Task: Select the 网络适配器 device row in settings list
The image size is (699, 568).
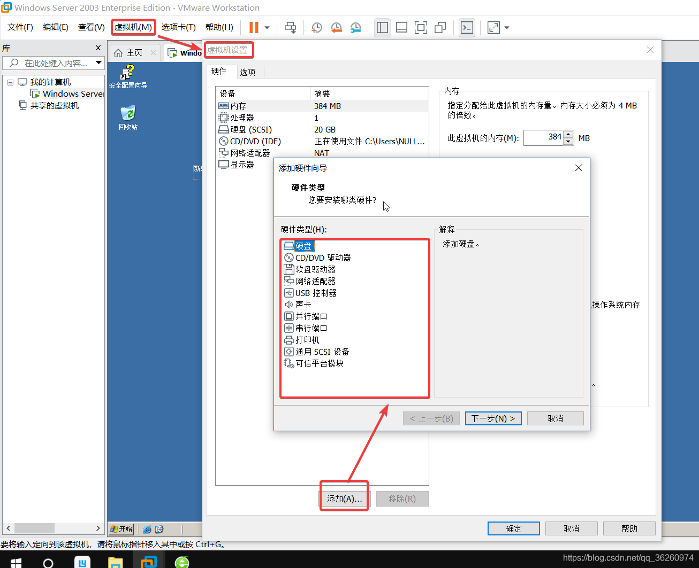Action: [x=322, y=153]
